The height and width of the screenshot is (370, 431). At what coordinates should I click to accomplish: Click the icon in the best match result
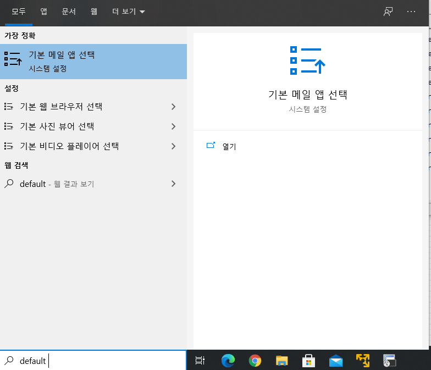coord(13,59)
